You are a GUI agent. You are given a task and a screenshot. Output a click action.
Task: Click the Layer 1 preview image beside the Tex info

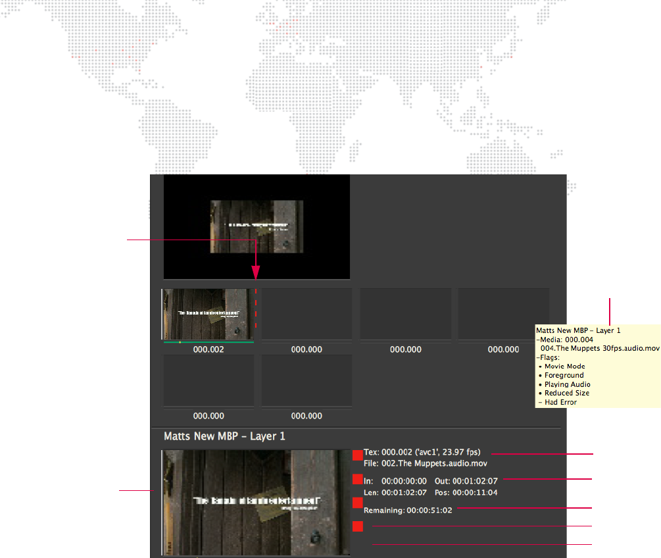257,502
